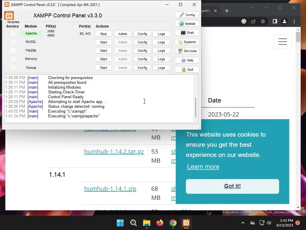
Task: Open XAMPP Config with wrench icon
Action: click(187, 15)
